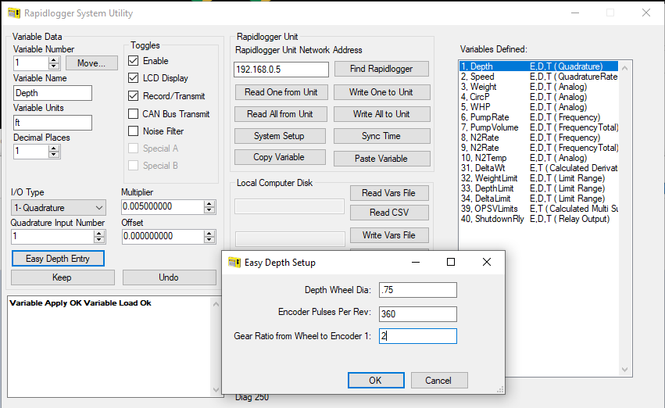Select '2, Speed' in Variables Defined list
The width and height of the screenshot is (665, 408).
(539, 77)
